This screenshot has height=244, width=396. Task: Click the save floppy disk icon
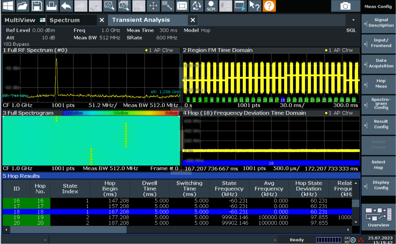click(37, 6)
